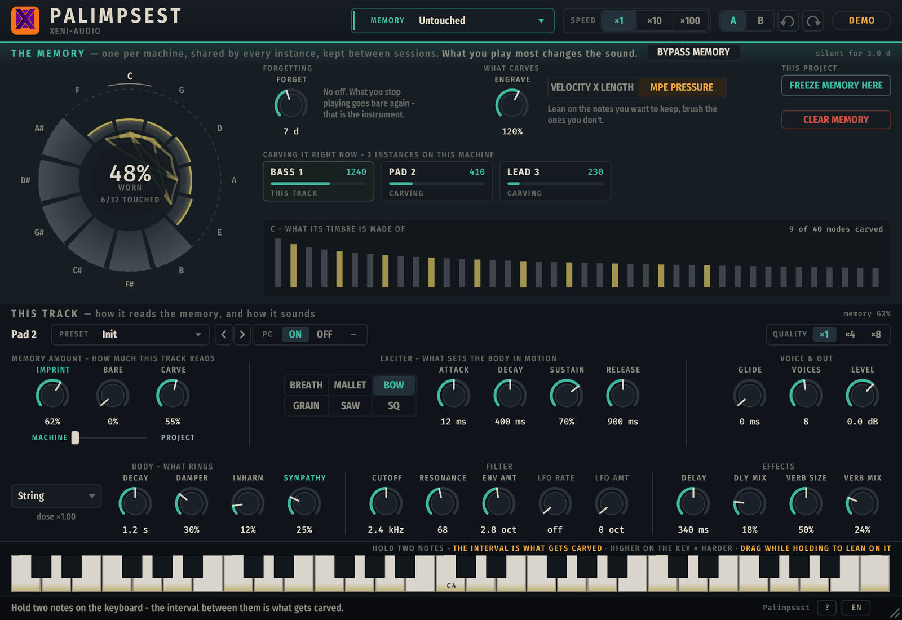Click the CLEAR MEMORY button

point(836,119)
